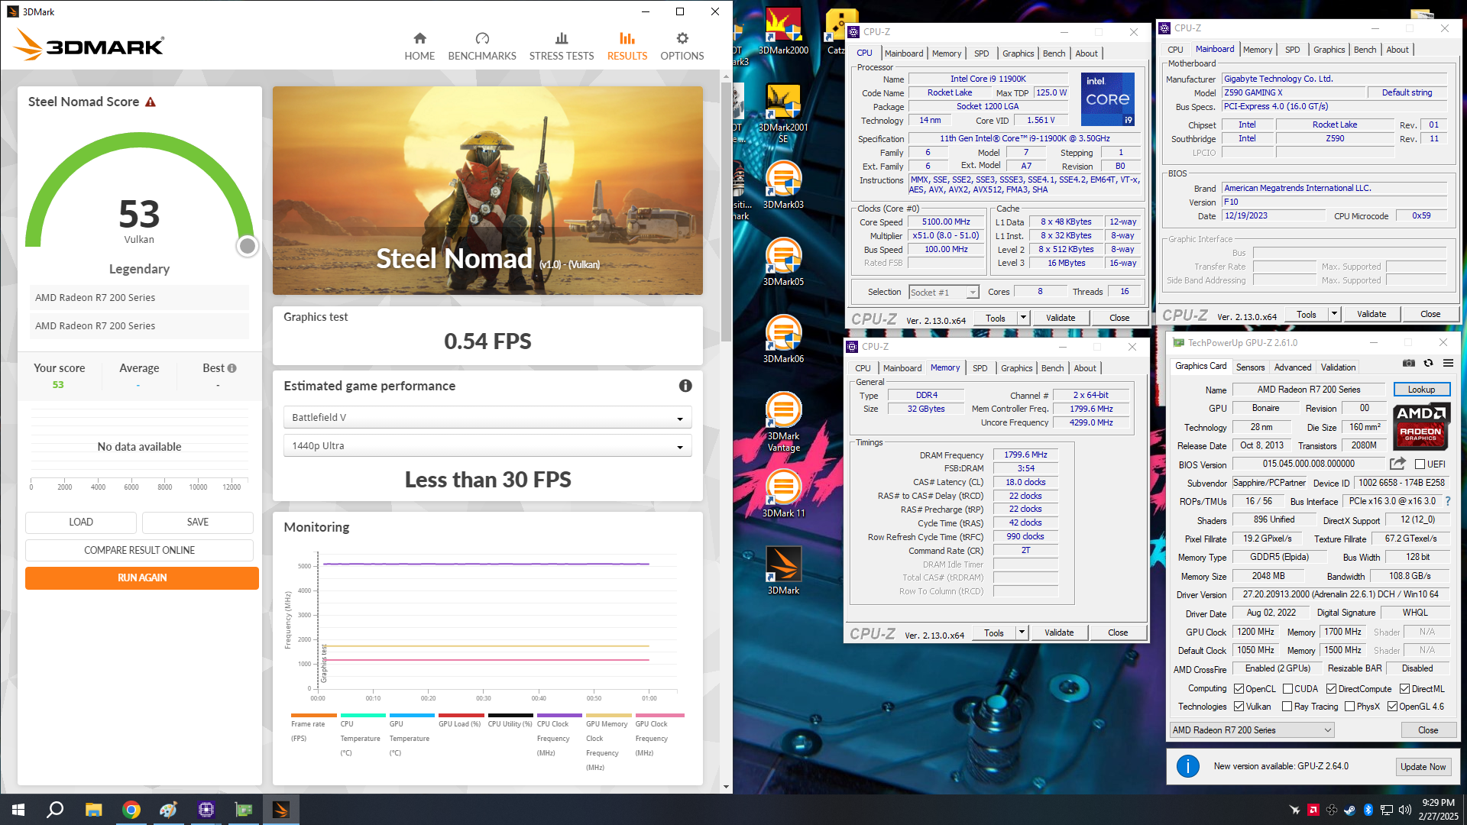
Task: Open Graphics tab in CPU-Z Memory window
Action: tap(1016, 368)
